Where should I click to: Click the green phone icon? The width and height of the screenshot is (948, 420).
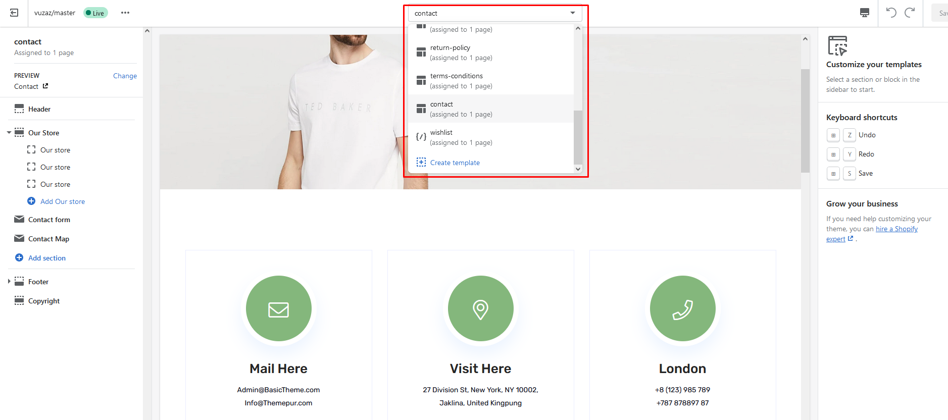pyautogui.click(x=682, y=308)
